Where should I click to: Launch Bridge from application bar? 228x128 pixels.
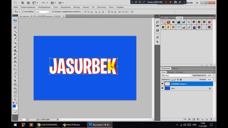click(x=22, y=3)
